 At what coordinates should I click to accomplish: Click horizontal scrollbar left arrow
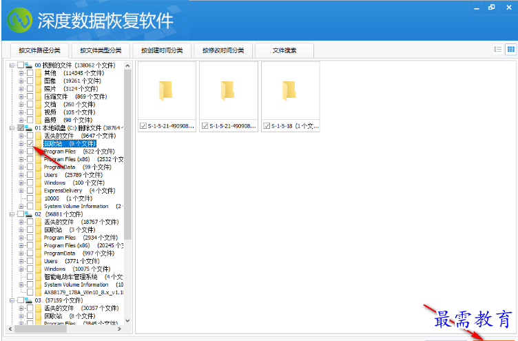(10, 329)
